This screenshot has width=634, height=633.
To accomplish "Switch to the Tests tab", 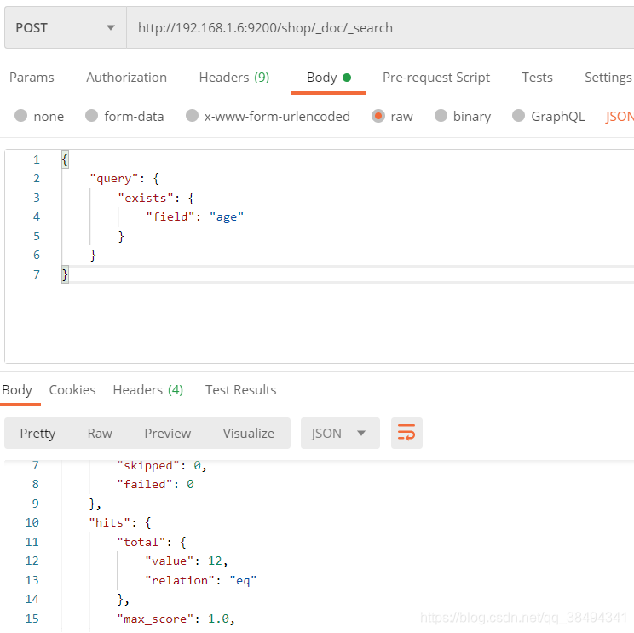I will click(x=537, y=77).
